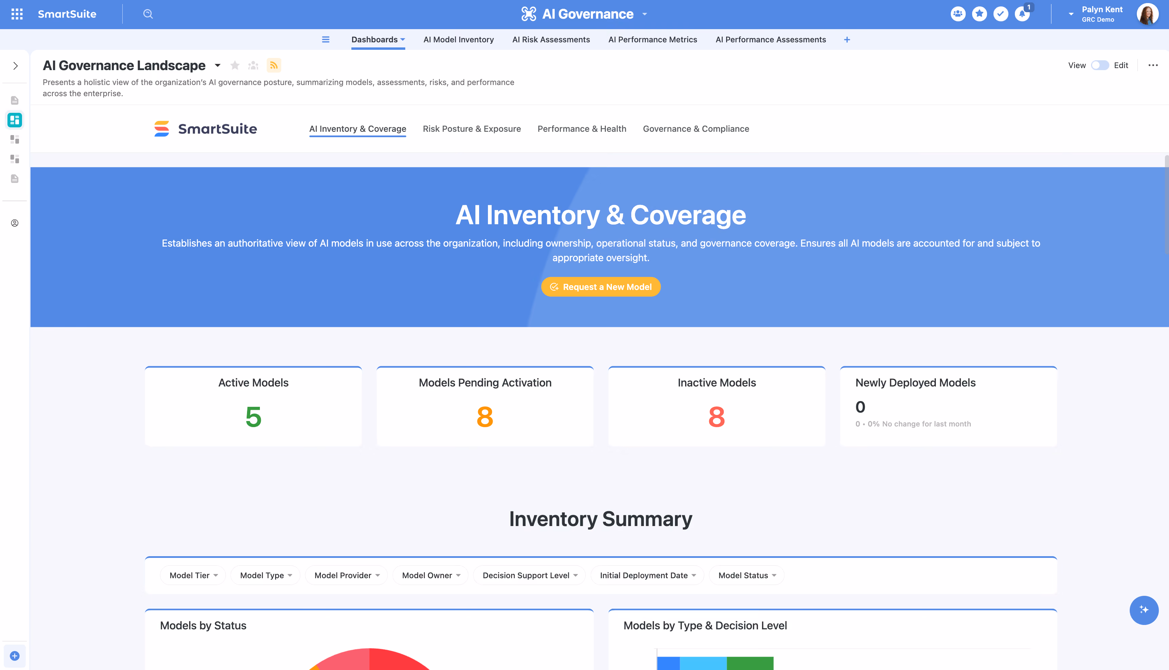Open the Inactive Models count card

coord(717,406)
